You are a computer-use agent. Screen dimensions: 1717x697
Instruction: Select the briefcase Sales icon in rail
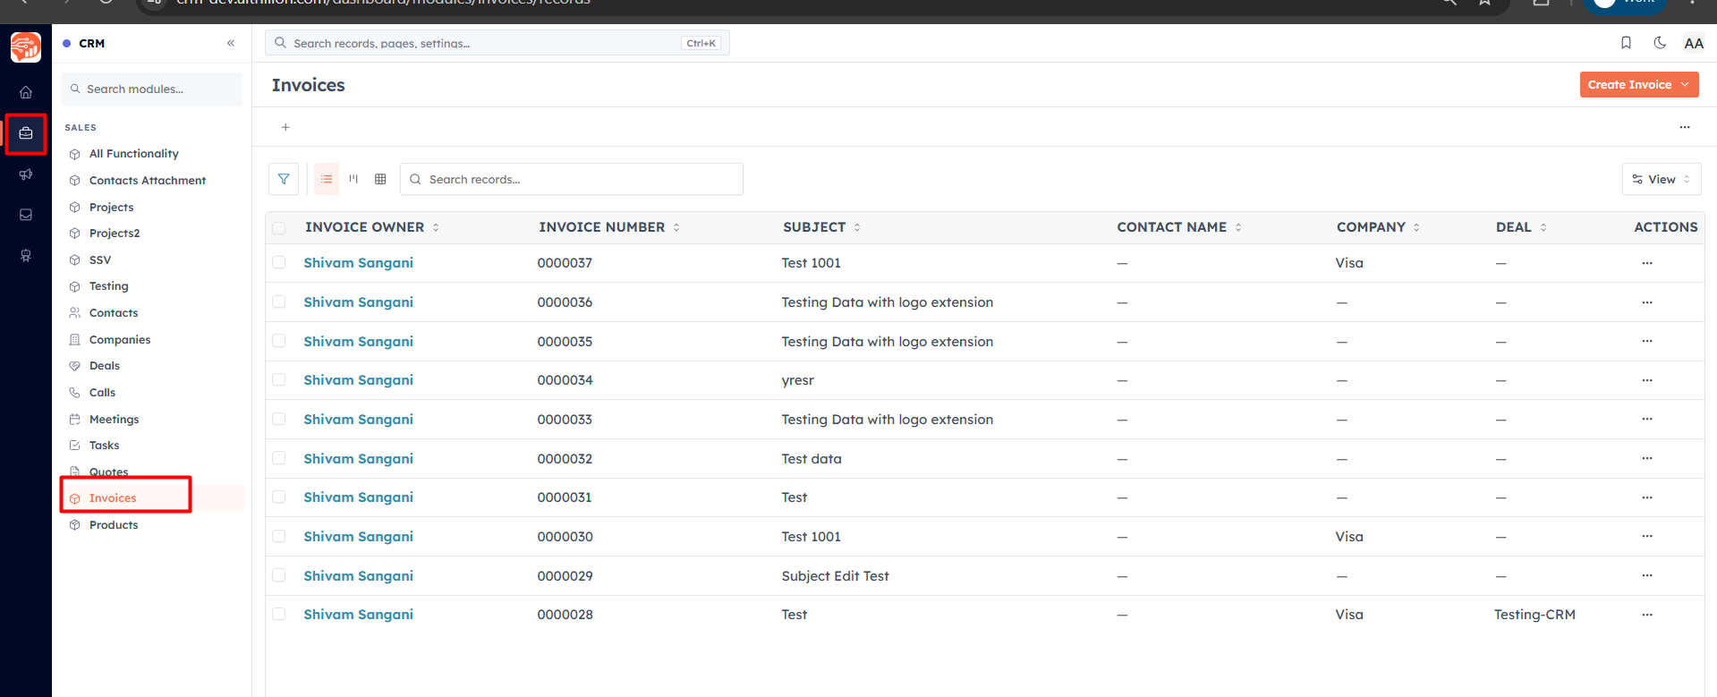26,133
